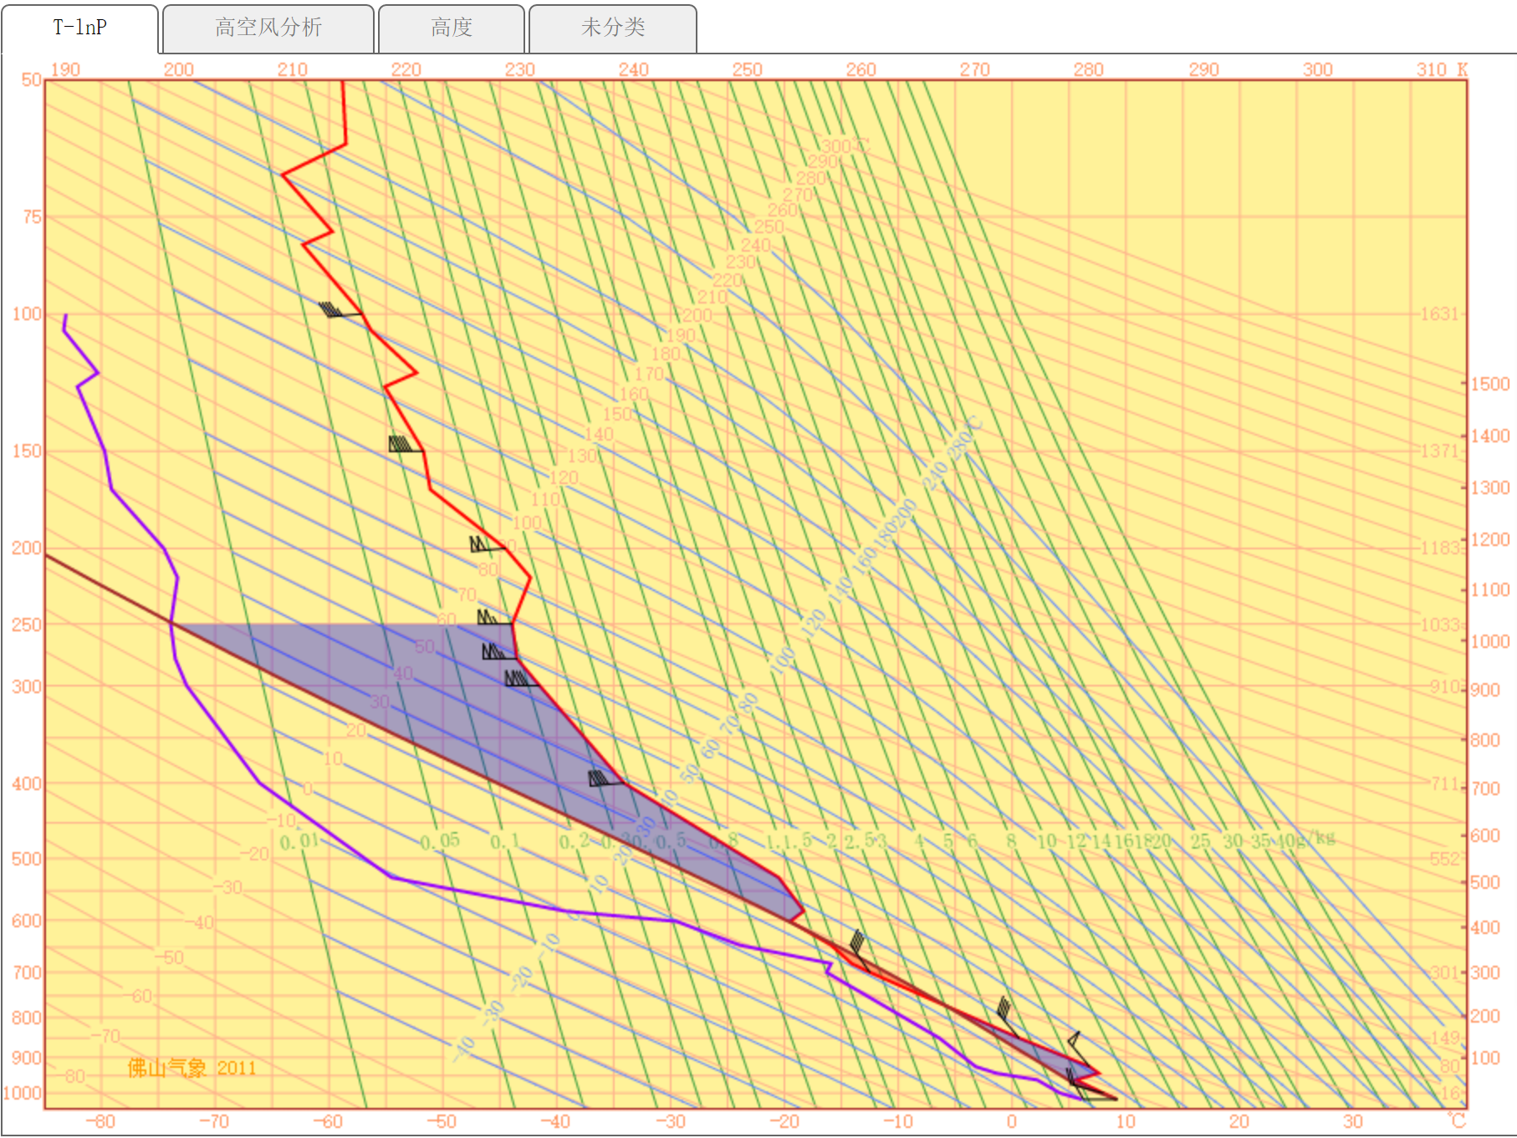Activate the T-lnP tab

80,28
